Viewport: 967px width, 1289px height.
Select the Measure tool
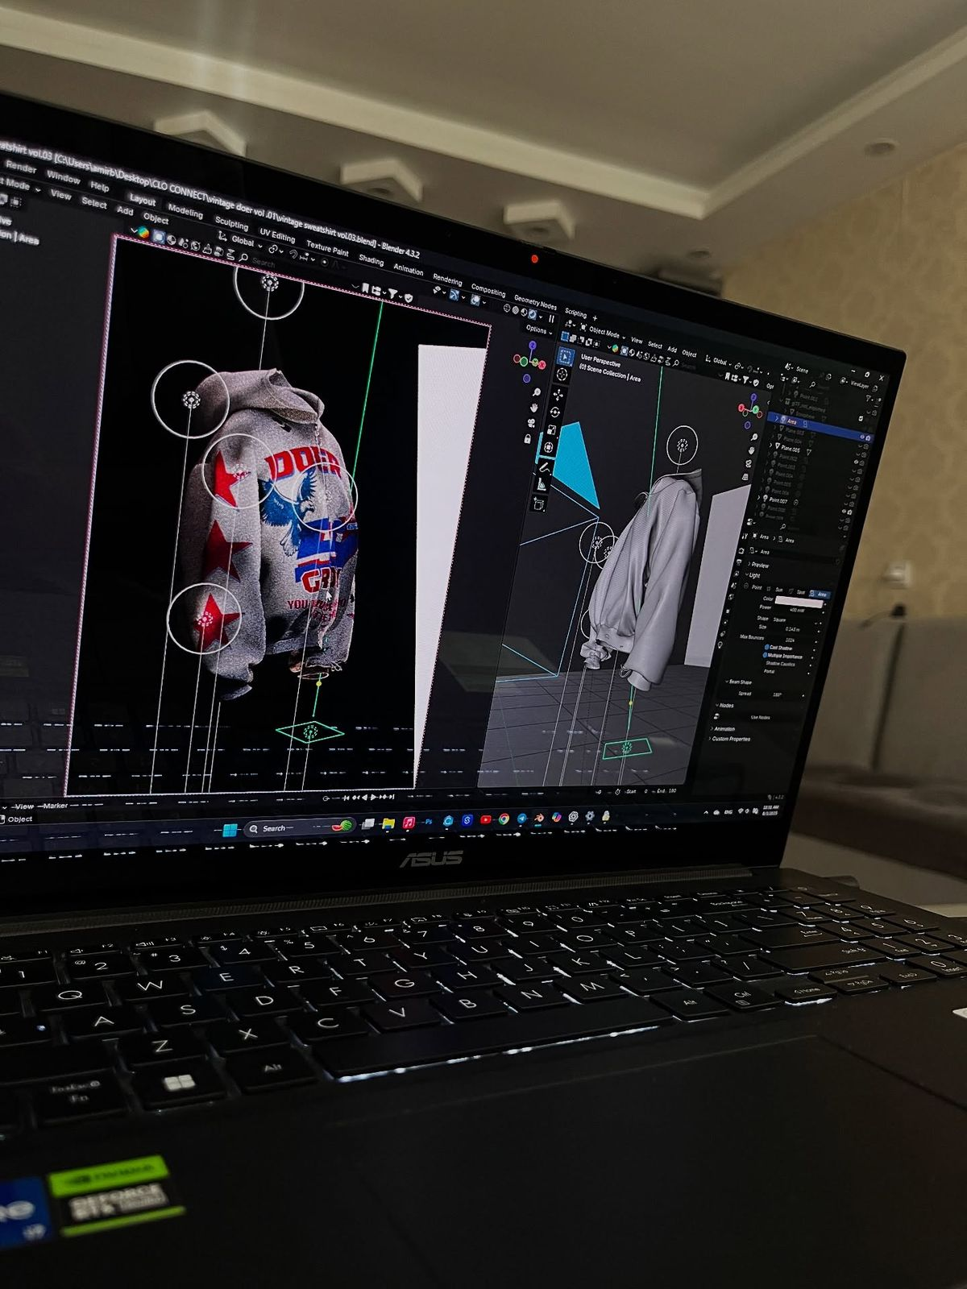point(542,484)
